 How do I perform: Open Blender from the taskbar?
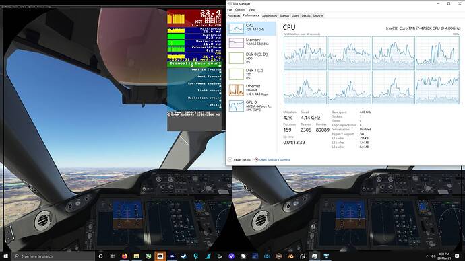[x=290, y=256]
